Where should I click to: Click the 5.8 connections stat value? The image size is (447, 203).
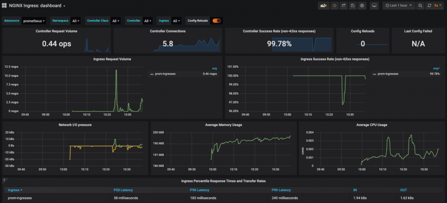tap(168, 44)
